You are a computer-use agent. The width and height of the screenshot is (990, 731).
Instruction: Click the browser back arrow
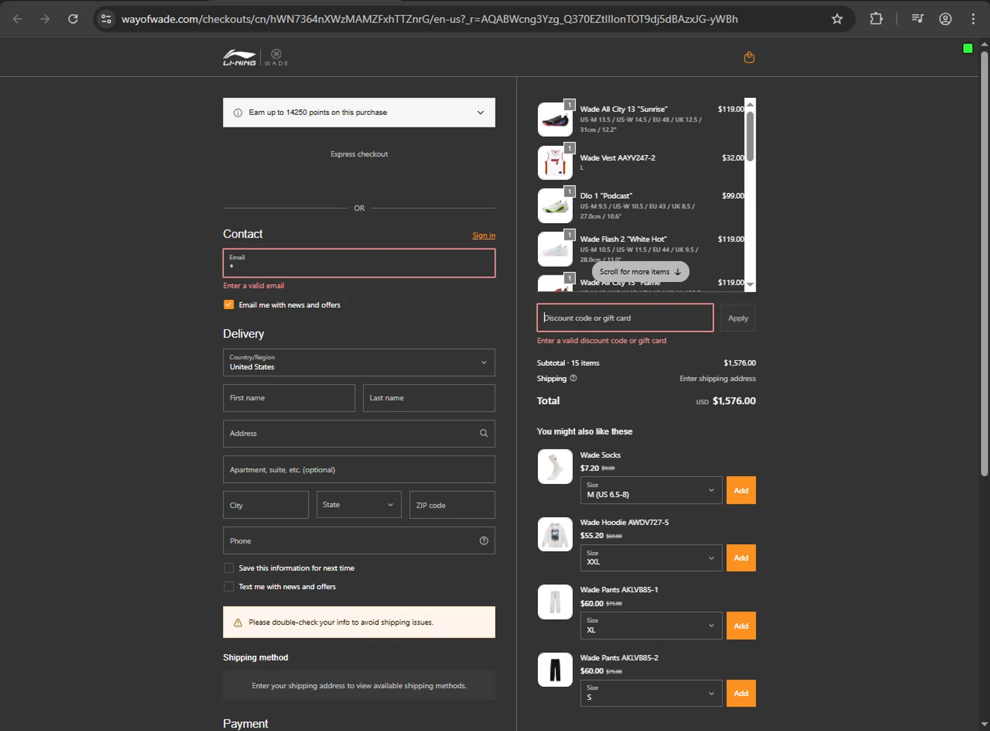pyautogui.click(x=18, y=19)
